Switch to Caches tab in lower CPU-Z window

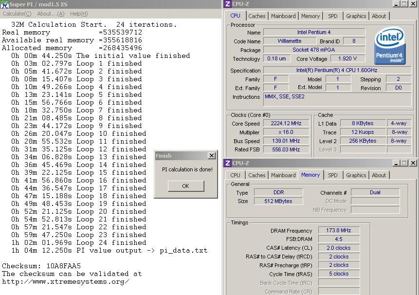(257, 175)
